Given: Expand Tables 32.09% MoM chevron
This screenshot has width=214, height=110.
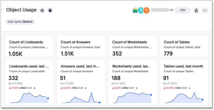Looking at the screenshot, I should [x=189, y=88].
